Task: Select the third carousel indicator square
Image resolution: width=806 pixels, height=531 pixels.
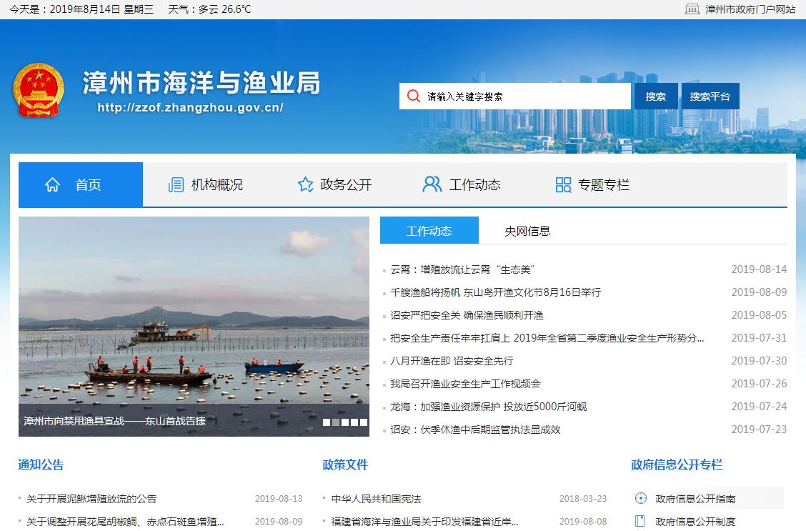Action: (345, 422)
